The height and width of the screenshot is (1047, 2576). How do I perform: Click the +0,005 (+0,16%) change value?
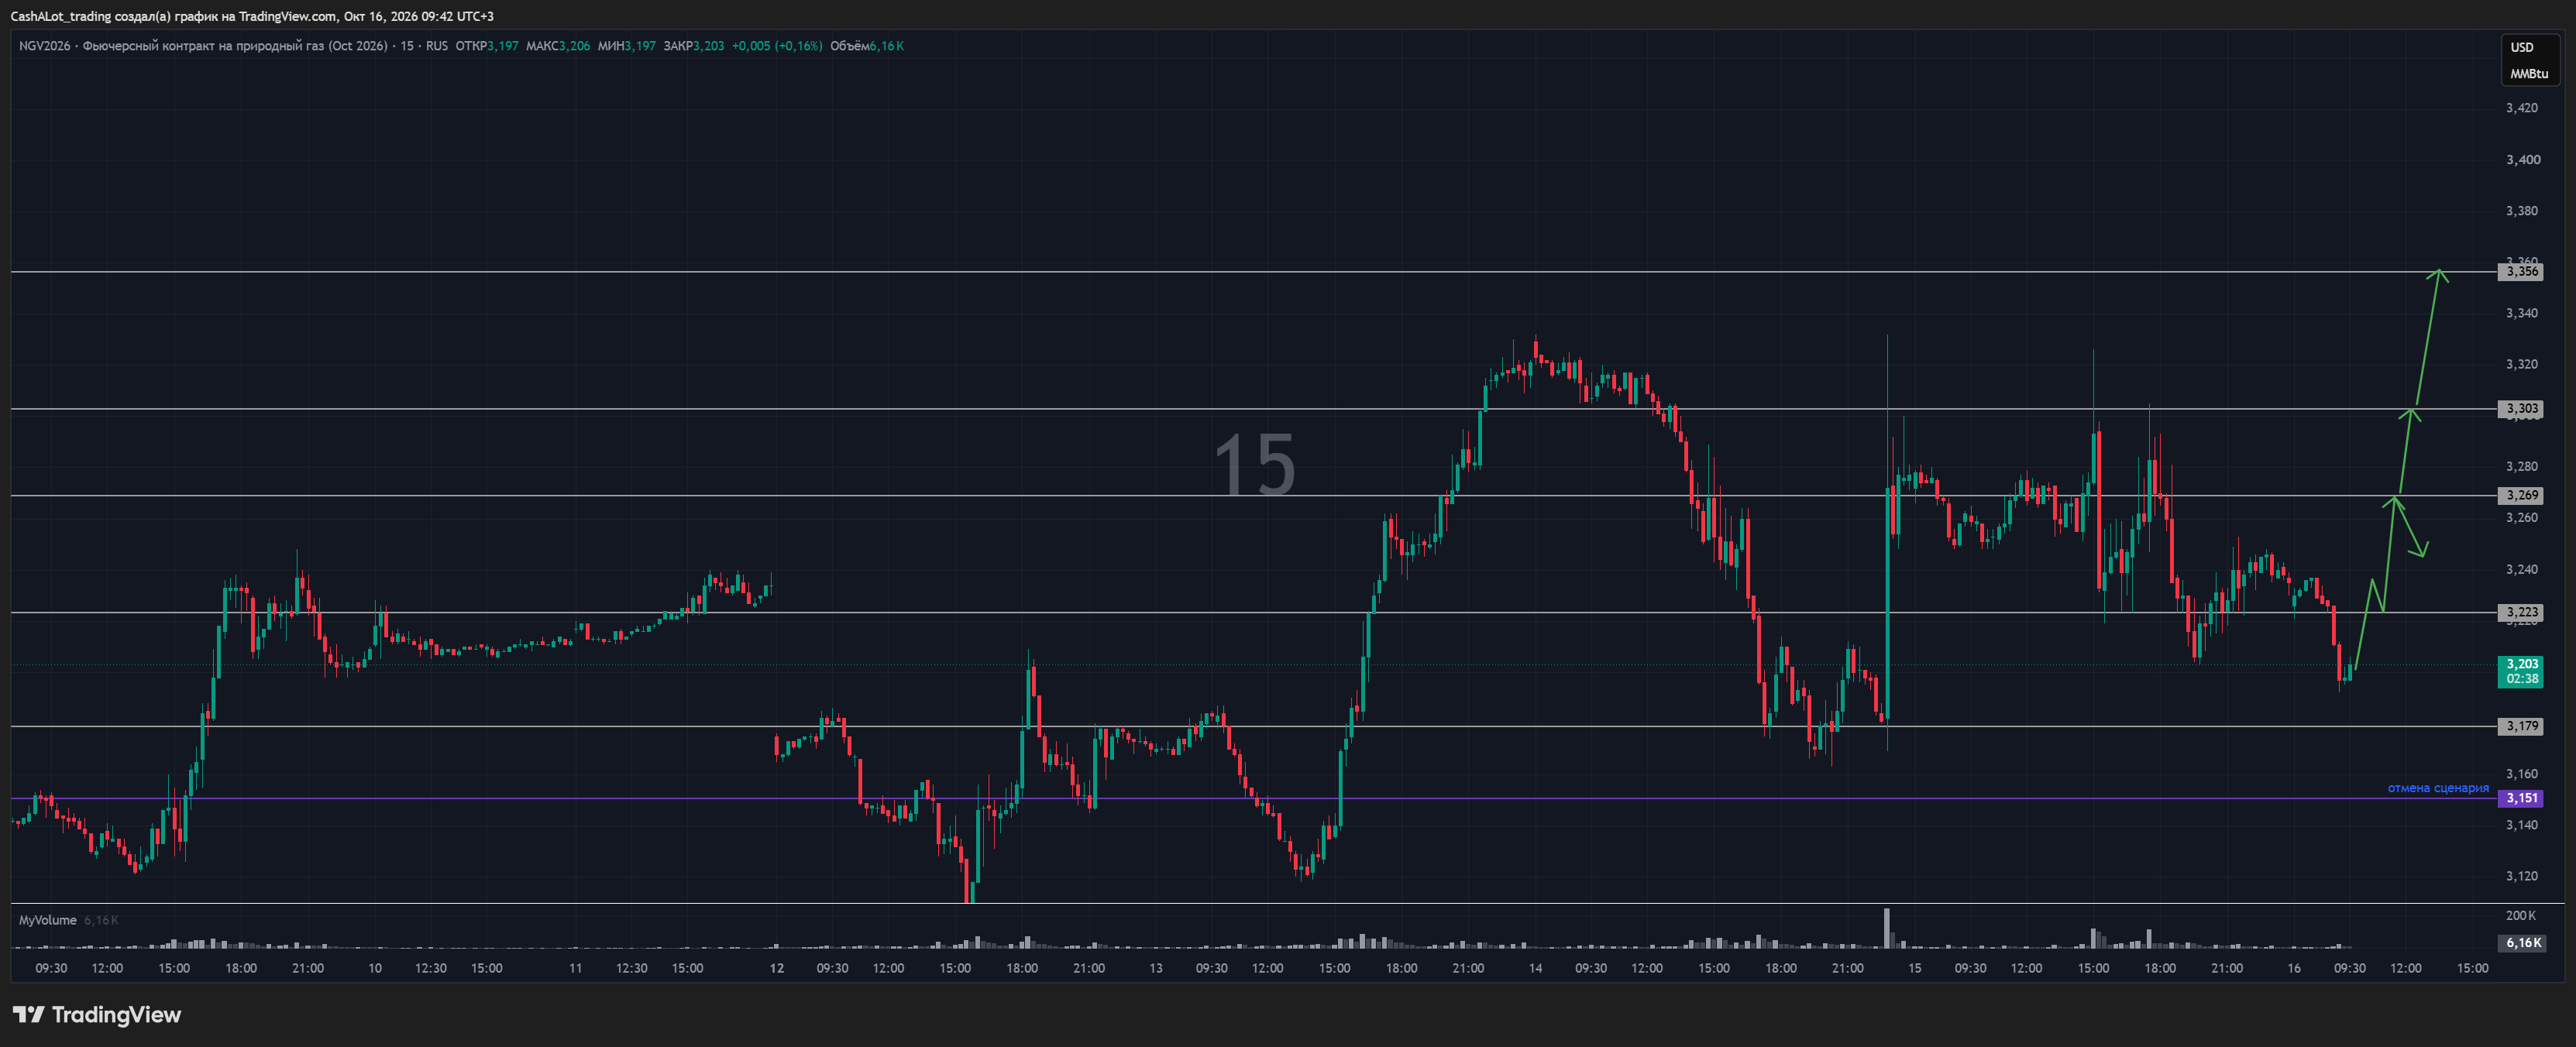point(777,46)
